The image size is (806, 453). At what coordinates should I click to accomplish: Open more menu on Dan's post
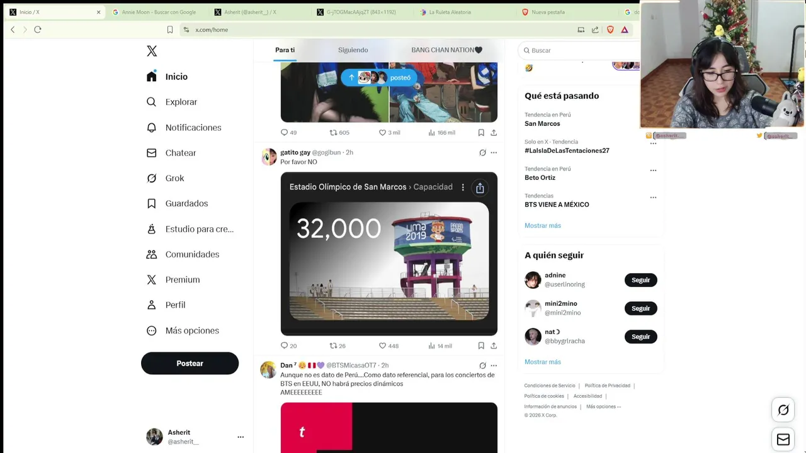[x=494, y=365]
